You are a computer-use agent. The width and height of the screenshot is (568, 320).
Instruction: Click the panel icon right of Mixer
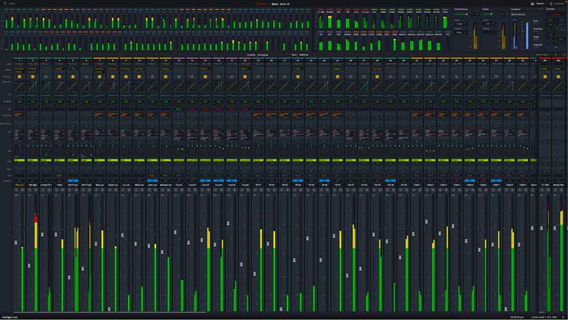point(552,3)
